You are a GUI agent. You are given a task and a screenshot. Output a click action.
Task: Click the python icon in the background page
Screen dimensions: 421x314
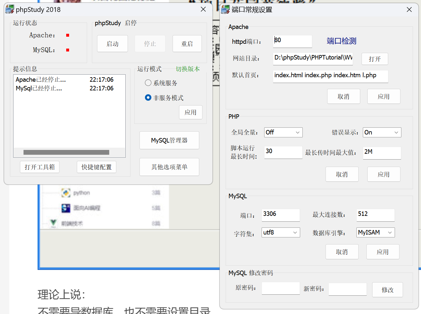pos(66,193)
